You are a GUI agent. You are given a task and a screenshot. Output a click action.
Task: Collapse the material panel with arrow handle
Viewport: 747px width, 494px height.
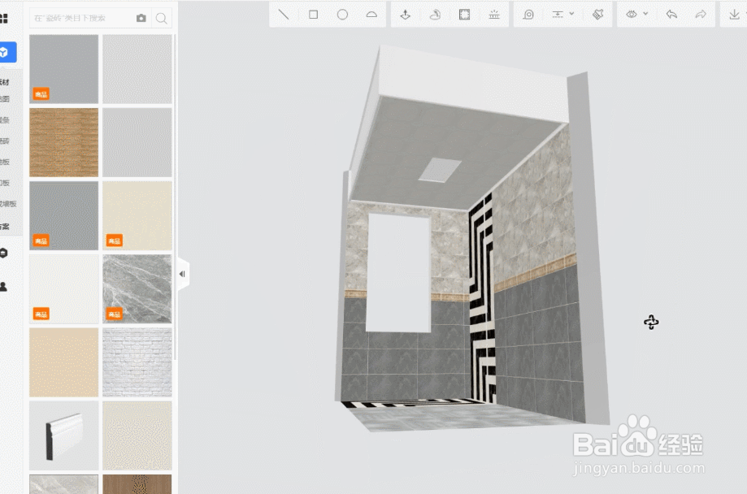click(x=182, y=274)
